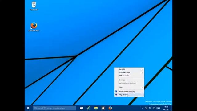Viewport: 197px width, 111px height.
Task: Open the clock showing 16:25
Action: [166, 108]
